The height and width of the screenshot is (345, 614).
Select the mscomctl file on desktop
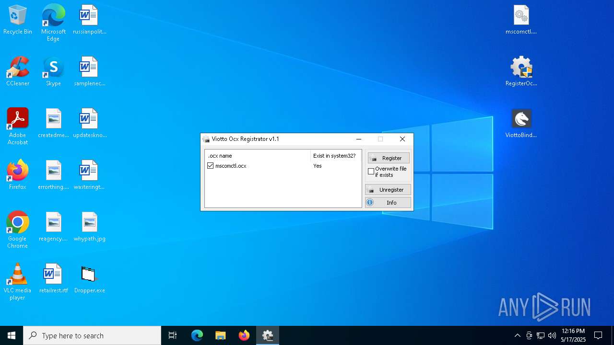point(521,20)
